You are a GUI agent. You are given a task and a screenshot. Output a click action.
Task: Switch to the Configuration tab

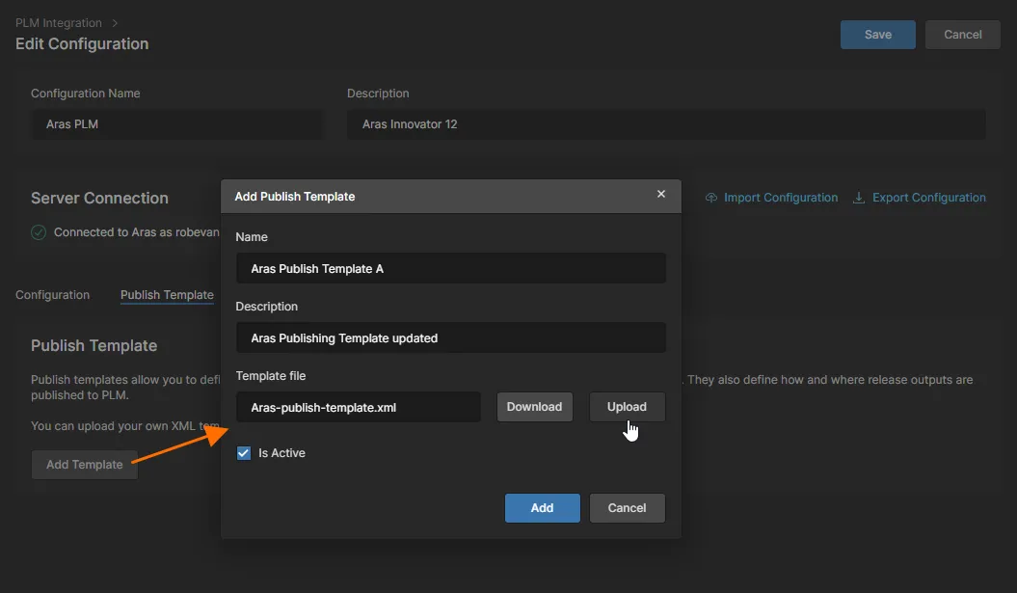[53, 295]
